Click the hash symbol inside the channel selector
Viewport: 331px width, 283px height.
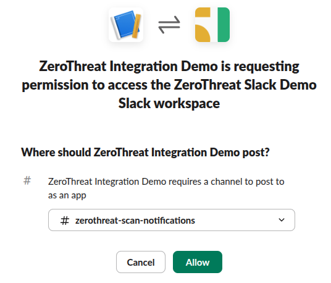click(65, 221)
